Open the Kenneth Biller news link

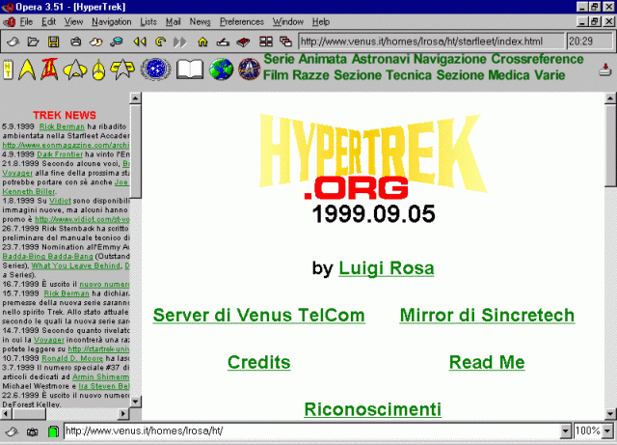[29, 191]
